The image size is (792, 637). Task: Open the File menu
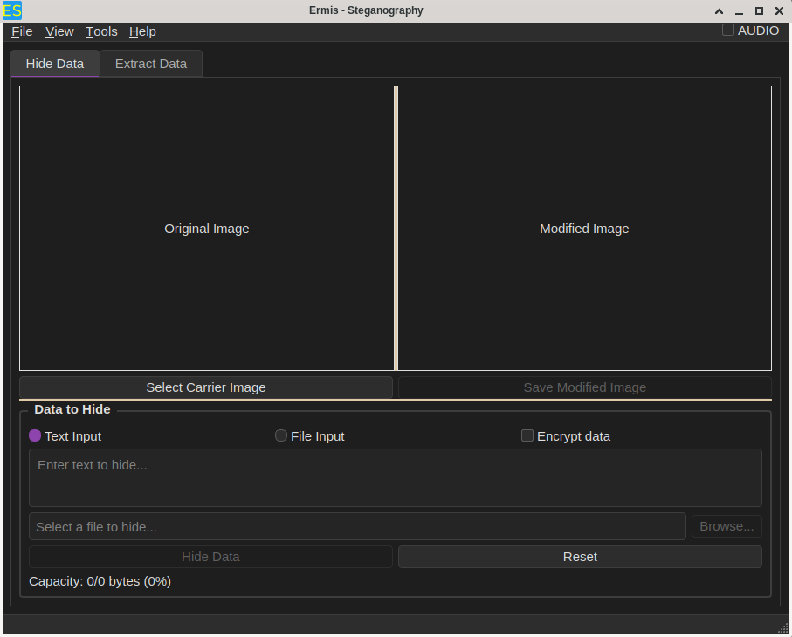pos(22,31)
